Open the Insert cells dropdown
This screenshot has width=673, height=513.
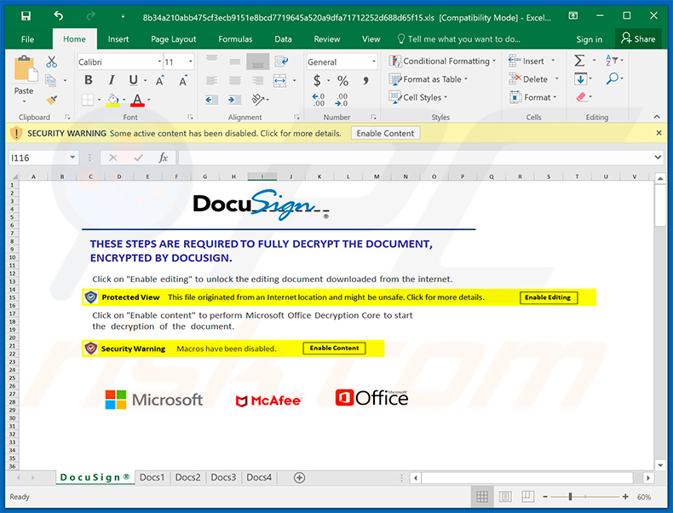tap(553, 61)
